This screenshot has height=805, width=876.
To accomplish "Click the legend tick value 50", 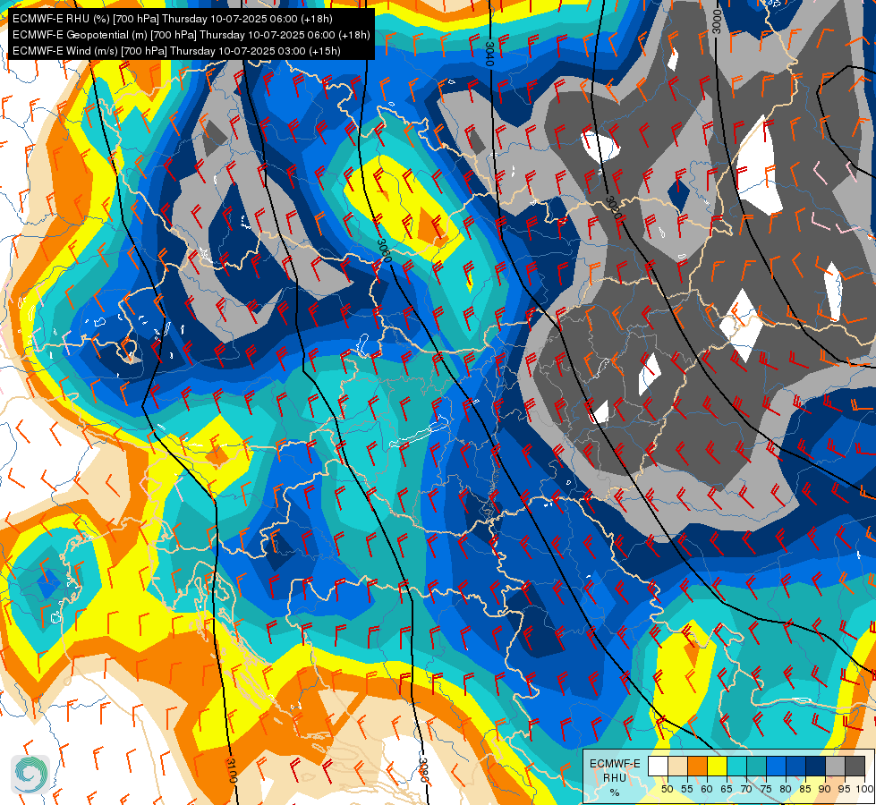I will [667, 790].
